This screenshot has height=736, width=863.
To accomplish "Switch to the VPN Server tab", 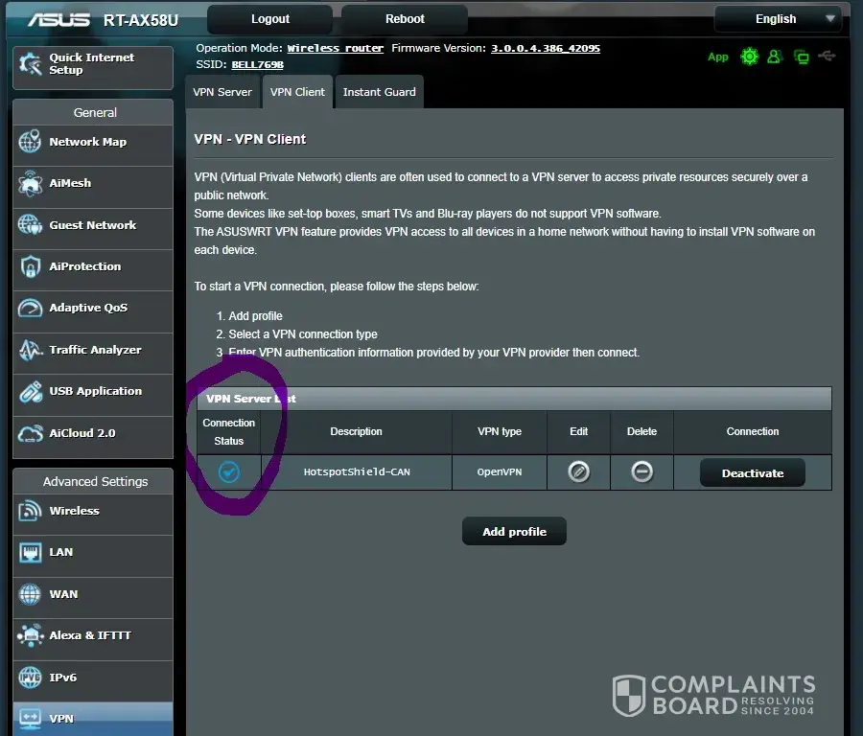I will 222,92.
